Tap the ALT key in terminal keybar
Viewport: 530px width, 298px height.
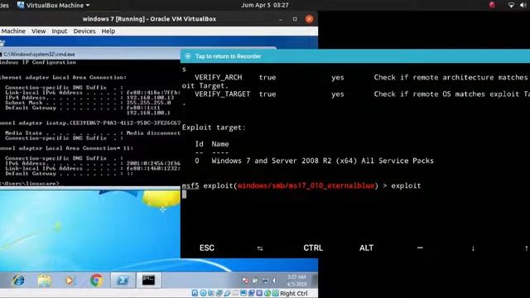click(366, 248)
